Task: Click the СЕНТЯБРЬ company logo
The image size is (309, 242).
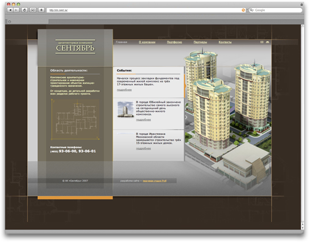Action: click(75, 47)
